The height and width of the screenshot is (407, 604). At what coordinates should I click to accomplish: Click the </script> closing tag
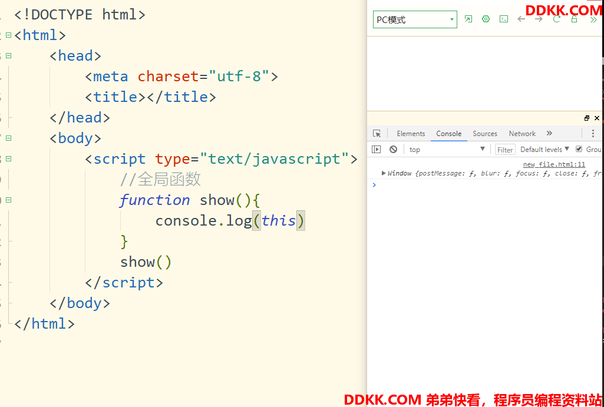click(124, 283)
